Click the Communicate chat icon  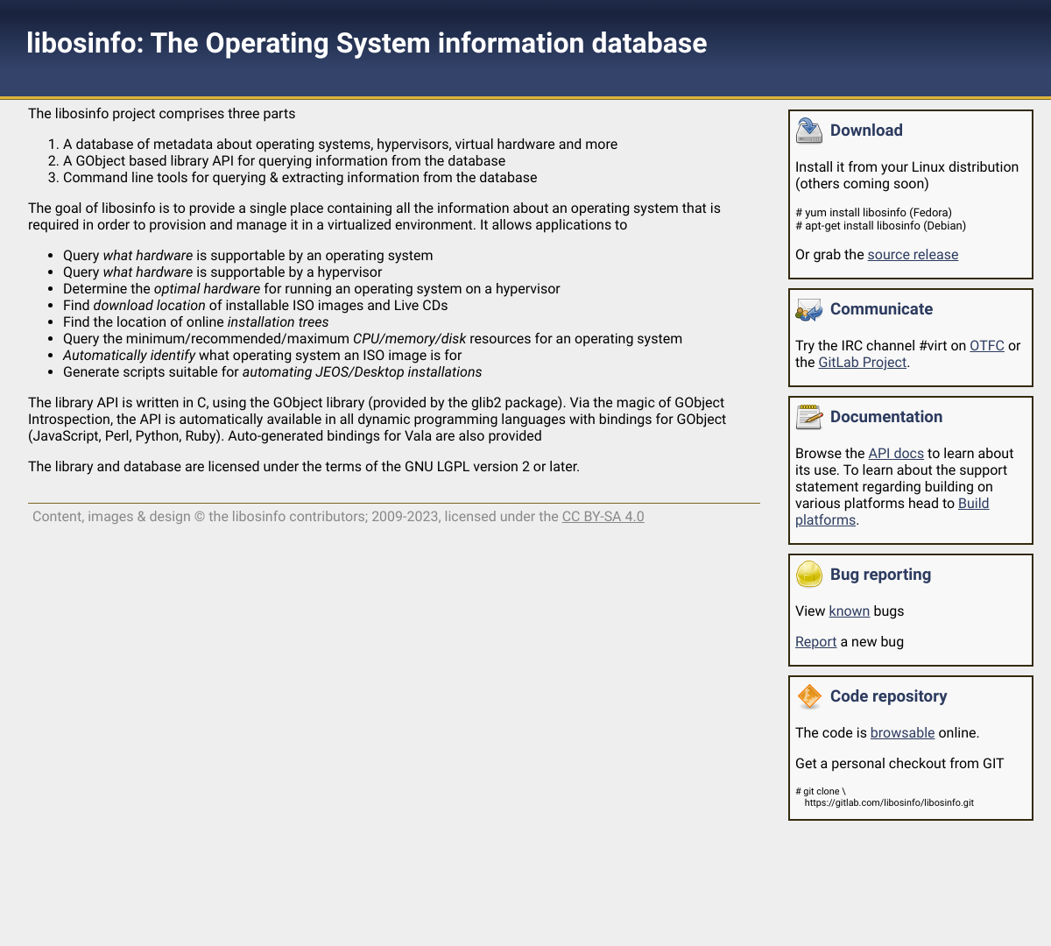pyautogui.click(x=809, y=309)
